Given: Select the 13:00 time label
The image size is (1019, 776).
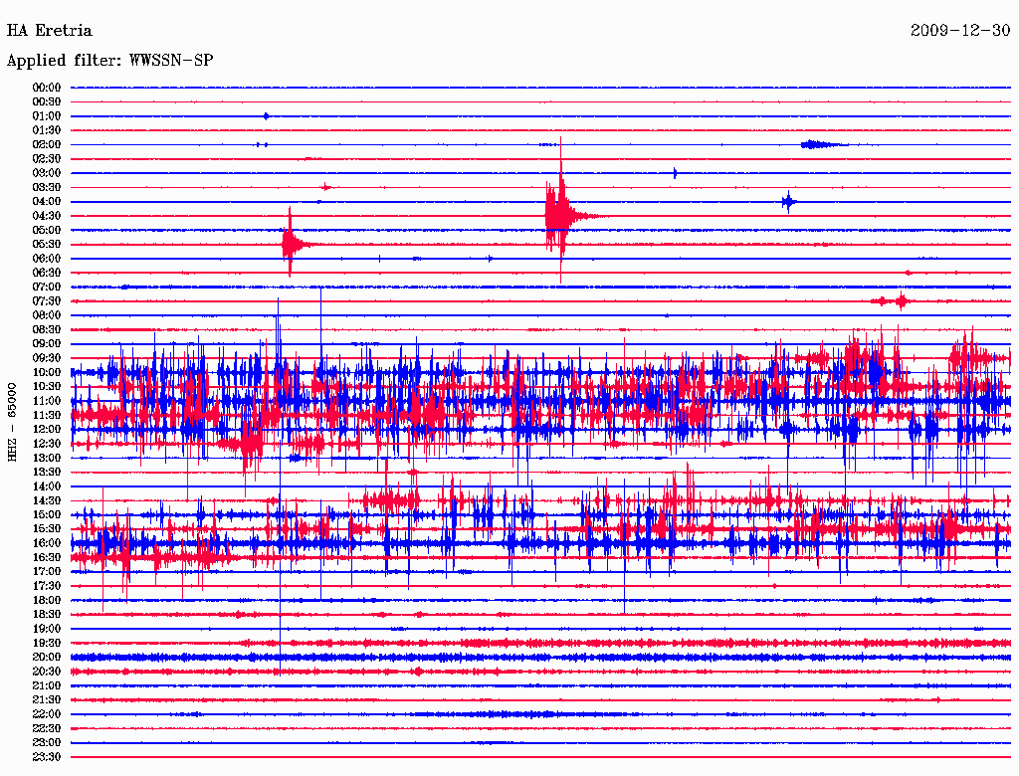Looking at the screenshot, I should point(46,459).
